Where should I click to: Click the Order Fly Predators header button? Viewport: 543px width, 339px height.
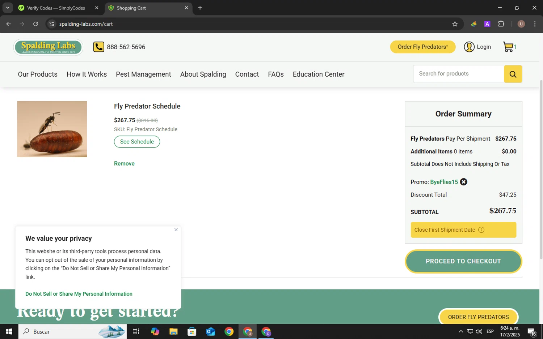pos(422,47)
